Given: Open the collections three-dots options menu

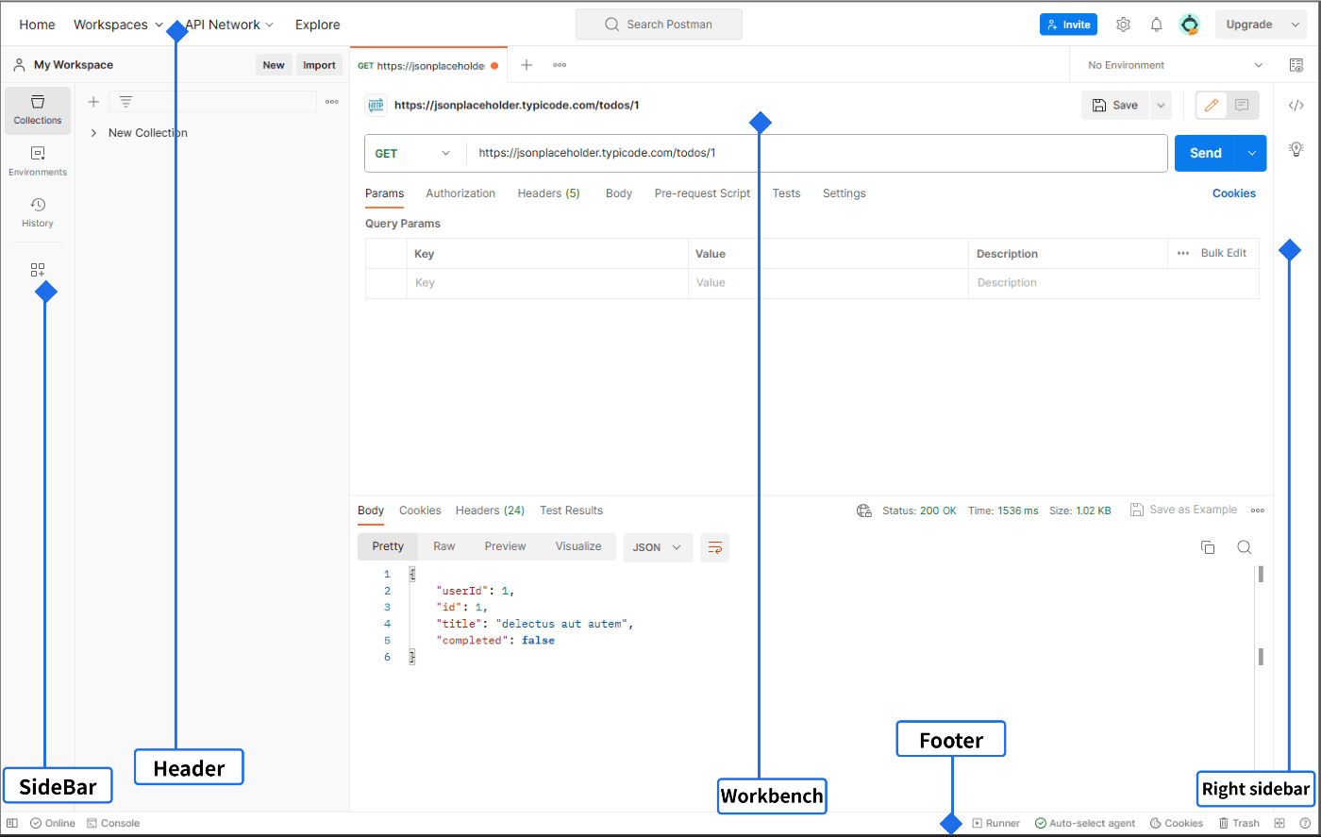Looking at the screenshot, I should (x=332, y=102).
